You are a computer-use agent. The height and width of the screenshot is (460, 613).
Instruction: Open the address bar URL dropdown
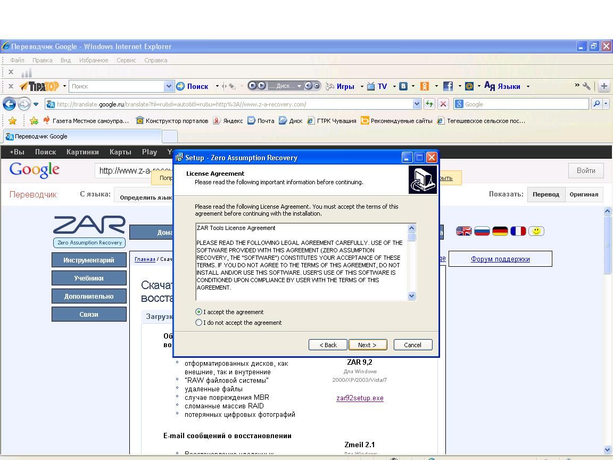point(417,104)
